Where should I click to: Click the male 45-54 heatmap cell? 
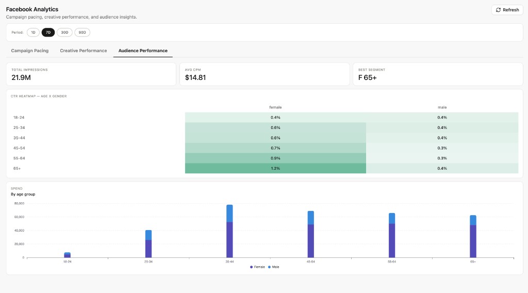coord(442,148)
